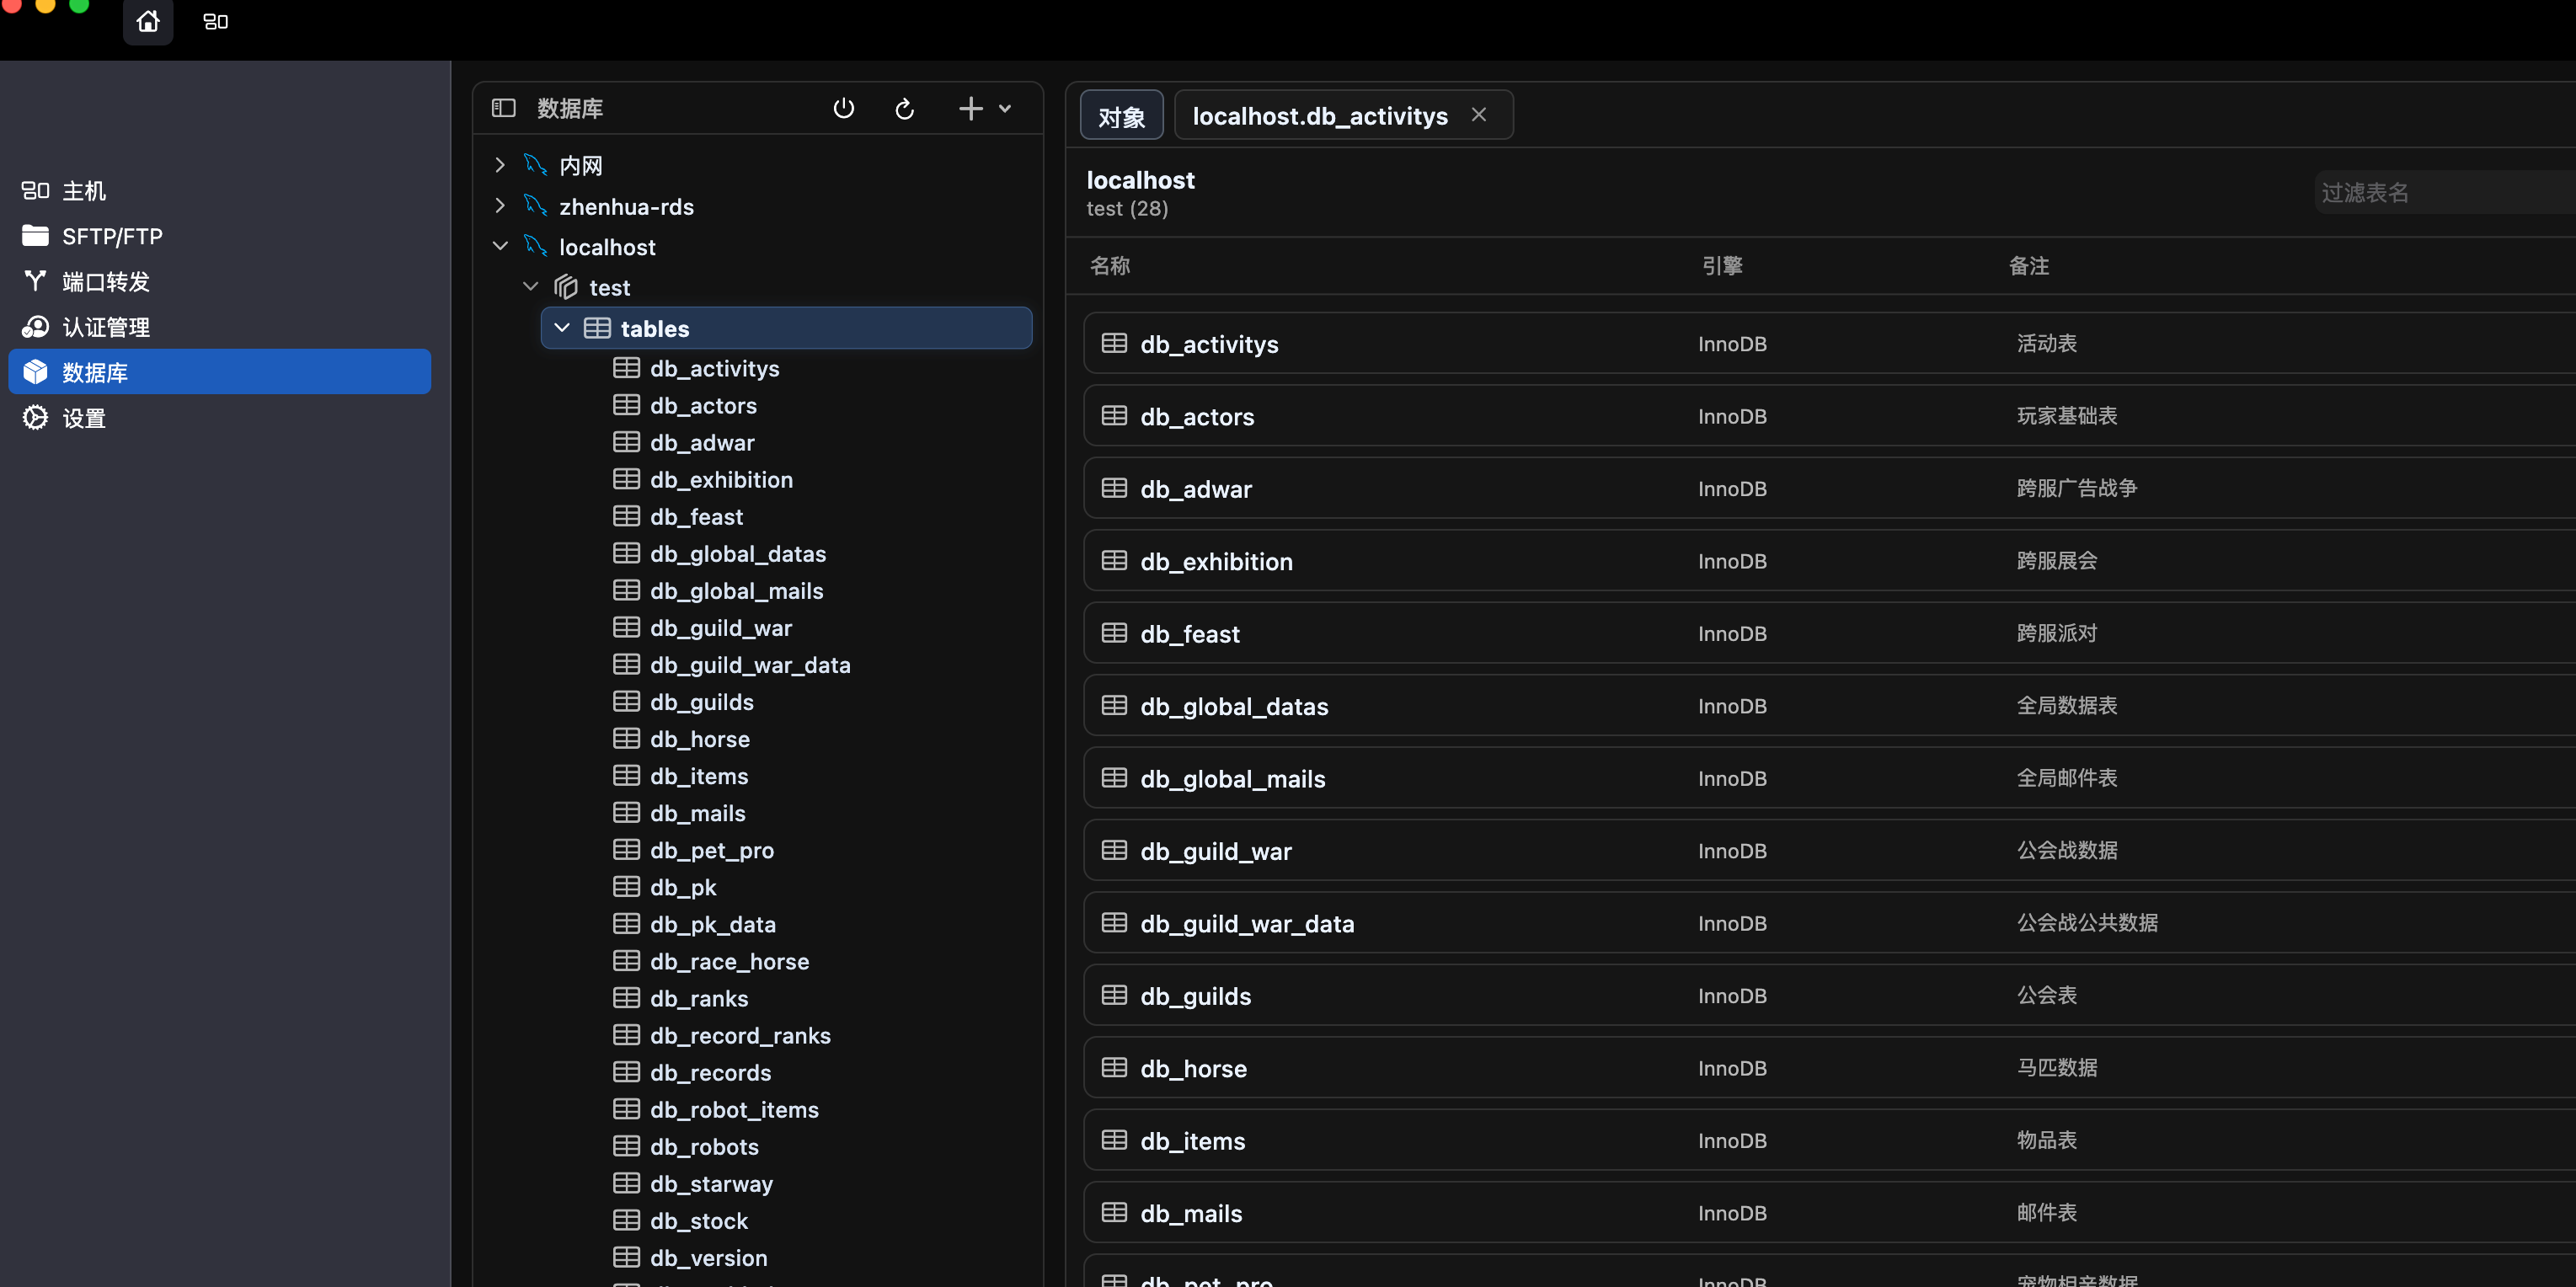
Task: Collapse the localhost connection node
Action: pyautogui.click(x=500, y=246)
